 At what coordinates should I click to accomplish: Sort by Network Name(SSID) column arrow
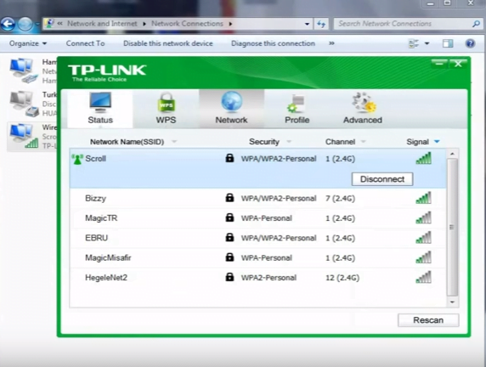174,142
